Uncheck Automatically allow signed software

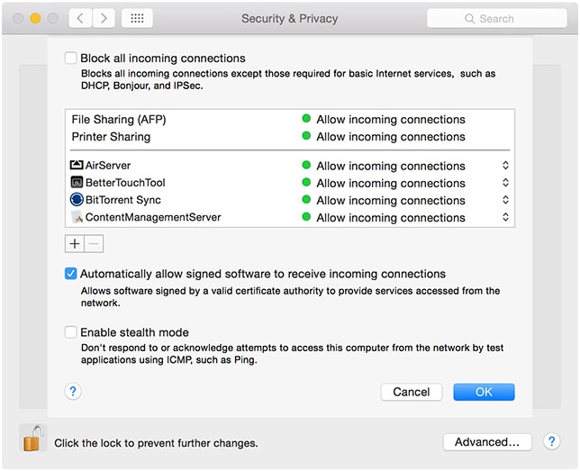coord(71,274)
